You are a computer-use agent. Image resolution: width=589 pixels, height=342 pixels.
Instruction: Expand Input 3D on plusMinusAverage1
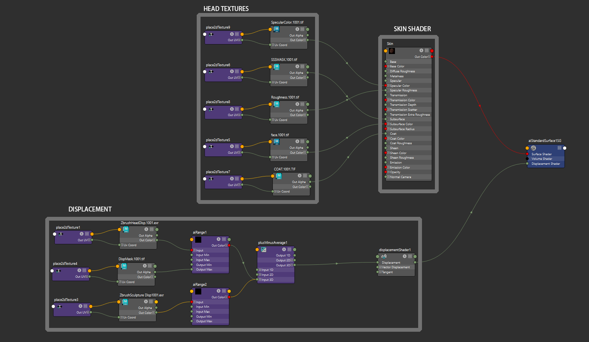tap(260, 280)
